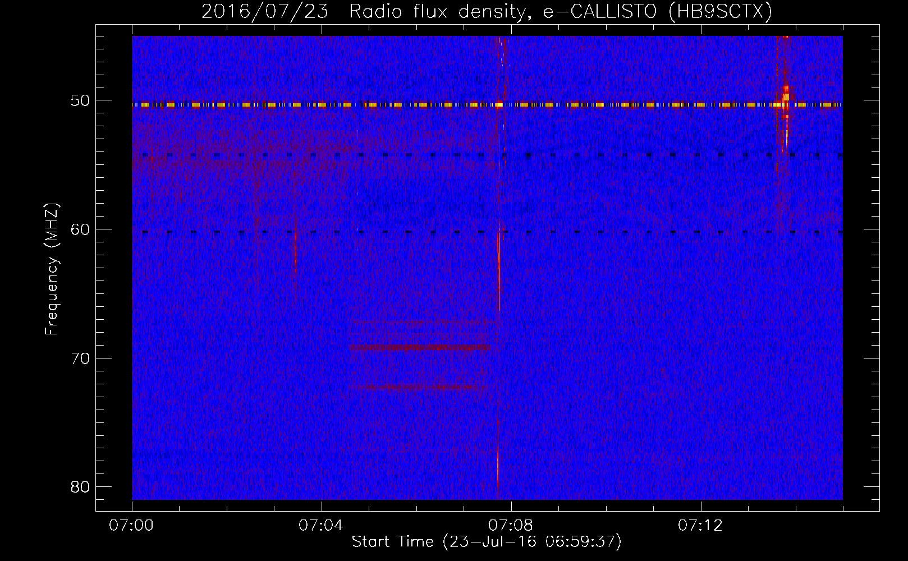
Task: Click the 07:00 time tick label
Action: pos(131,526)
